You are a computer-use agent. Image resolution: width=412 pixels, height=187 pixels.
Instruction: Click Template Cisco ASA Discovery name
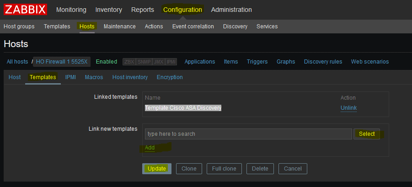(183, 108)
